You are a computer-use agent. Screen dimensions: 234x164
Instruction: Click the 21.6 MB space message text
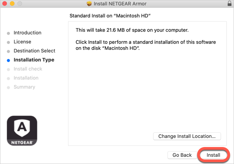(x=132, y=30)
